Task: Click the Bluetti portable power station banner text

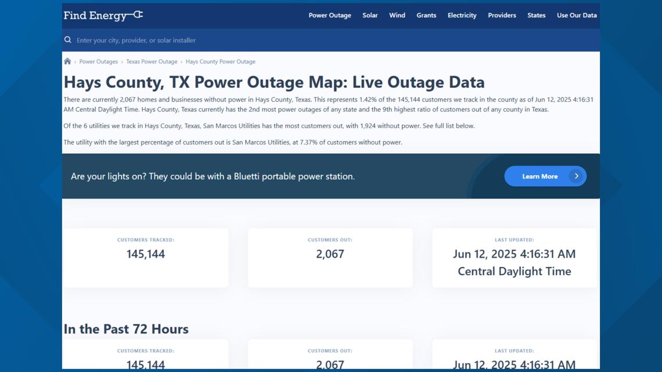Action: (x=213, y=176)
